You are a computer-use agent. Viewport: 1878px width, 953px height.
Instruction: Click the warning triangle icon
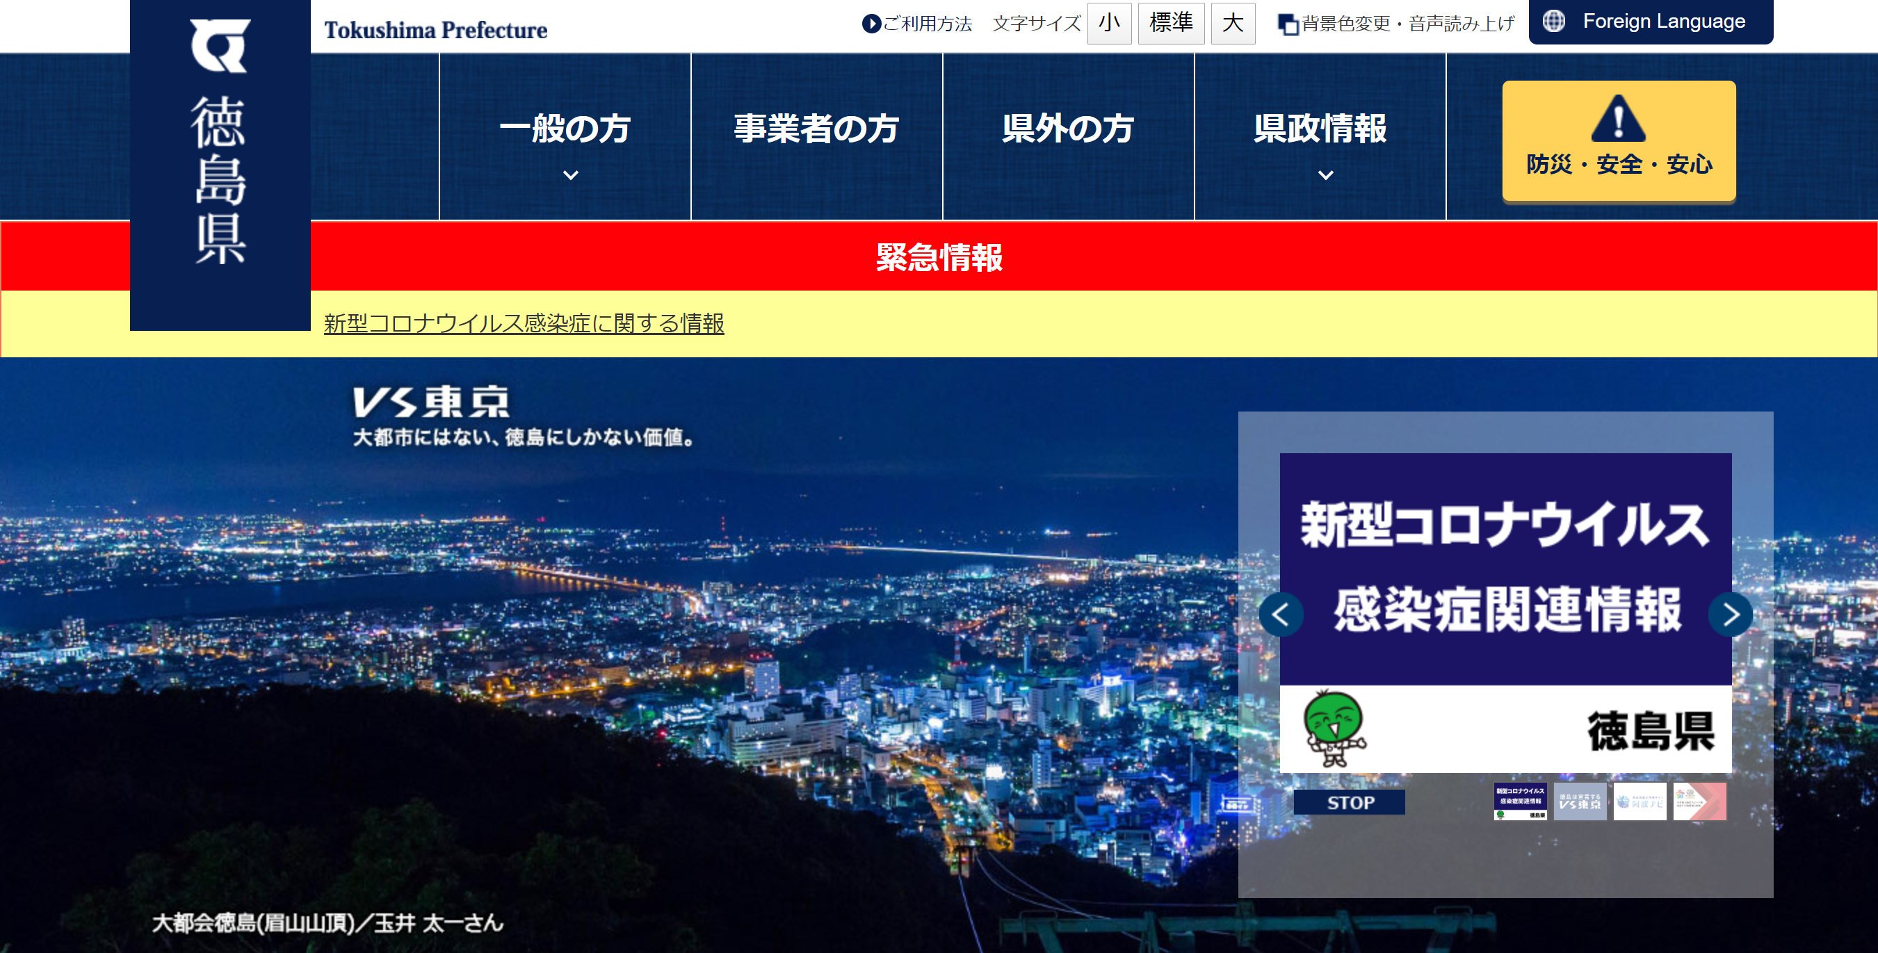click(1619, 118)
